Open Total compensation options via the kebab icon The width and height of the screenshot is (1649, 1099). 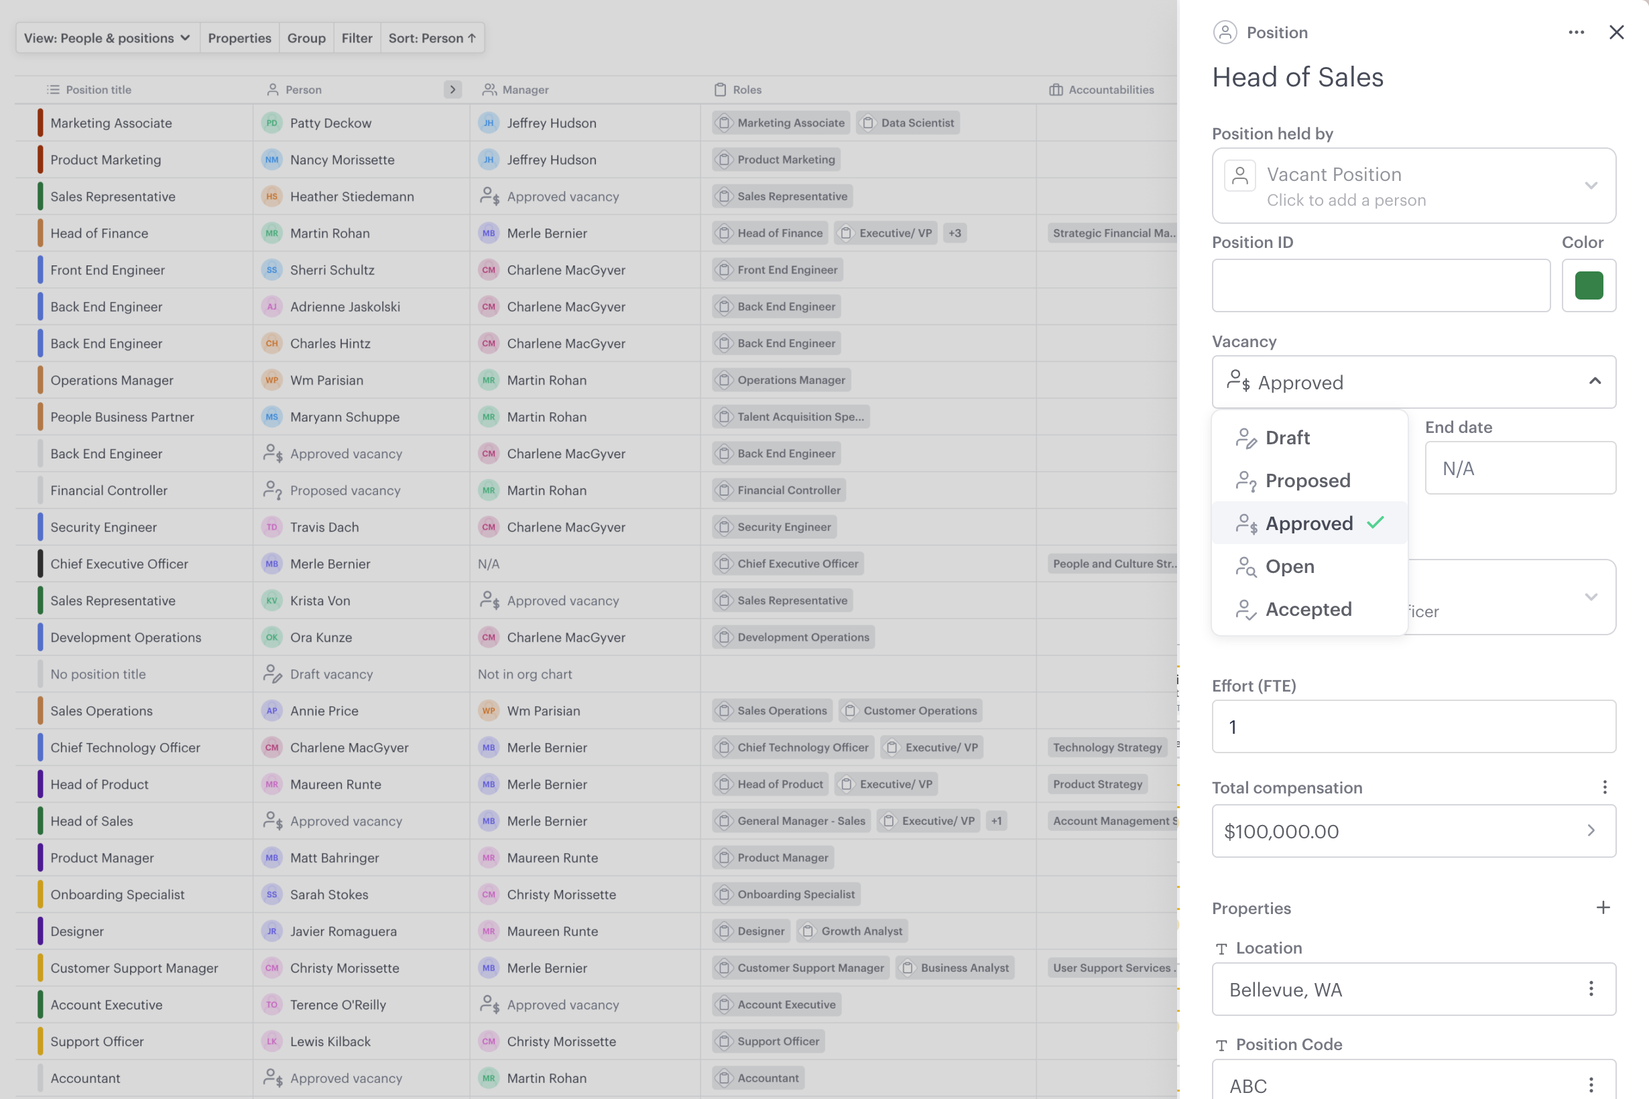[1605, 787]
